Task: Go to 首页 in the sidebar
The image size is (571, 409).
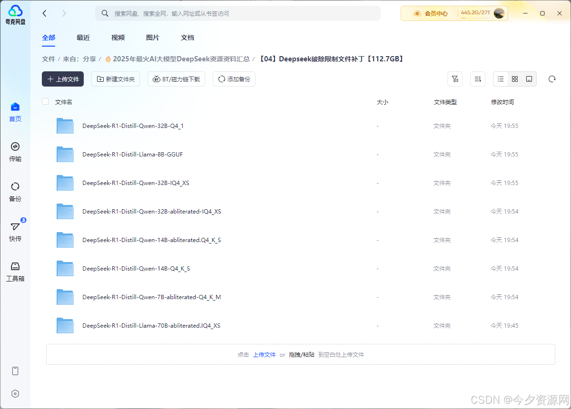Action: click(15, 112)
